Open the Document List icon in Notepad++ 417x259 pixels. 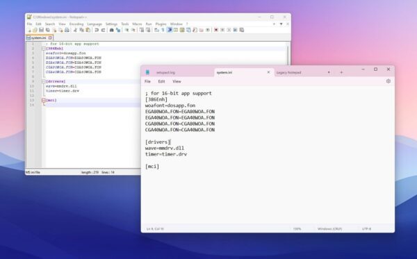coord(188,30)
